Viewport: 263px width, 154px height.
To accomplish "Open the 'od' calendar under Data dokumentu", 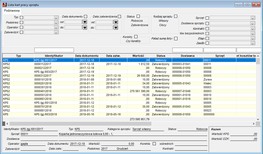I will click(x=85, y=22).
